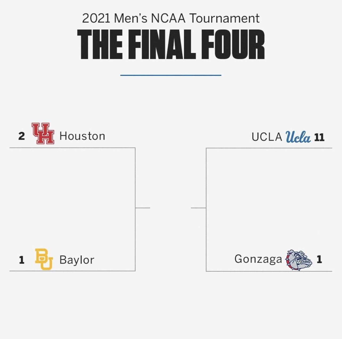This screenshot has height=339, width=342.
Task: Click THE FINAL FOUR heading
Action: [171, 45]
